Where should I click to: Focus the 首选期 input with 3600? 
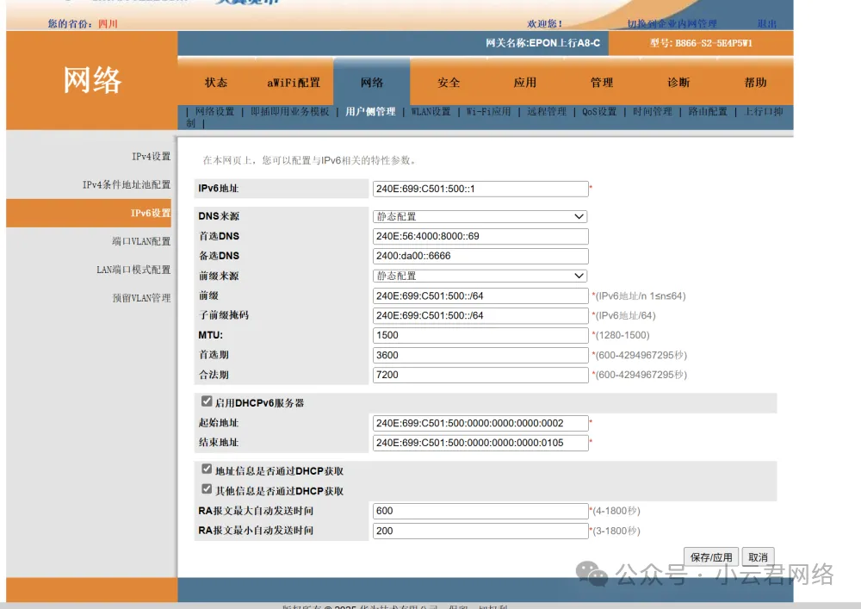480,355
